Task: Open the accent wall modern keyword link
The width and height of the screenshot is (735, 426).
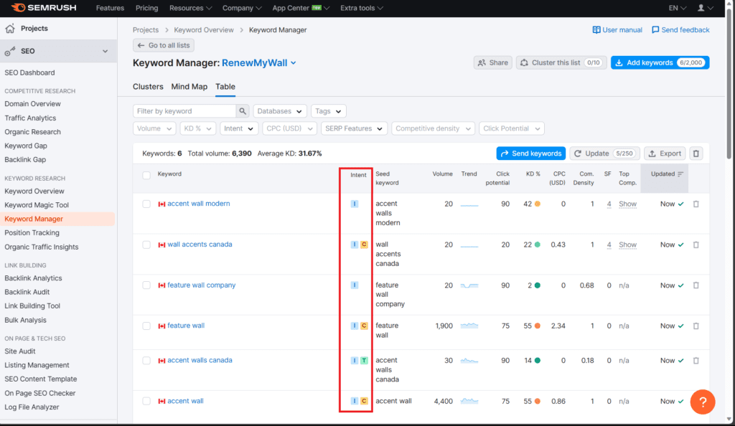Action: [199, 204]
